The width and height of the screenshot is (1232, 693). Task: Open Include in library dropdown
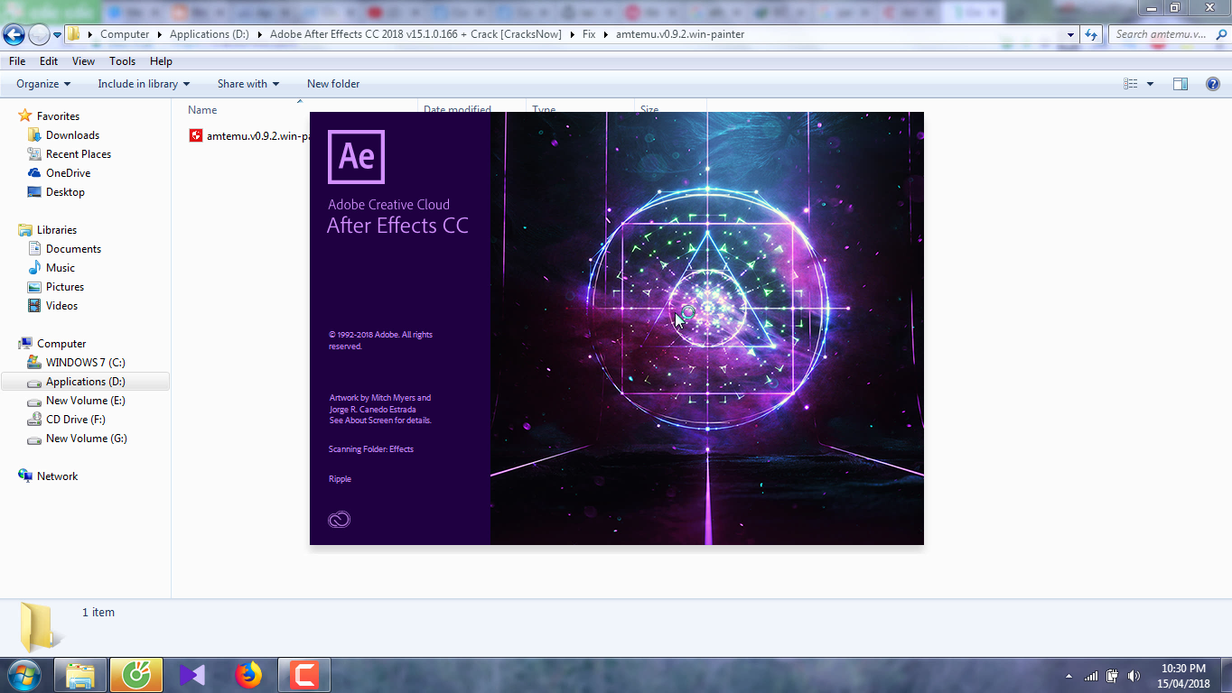pyautogui.click(x=144, y=84)
